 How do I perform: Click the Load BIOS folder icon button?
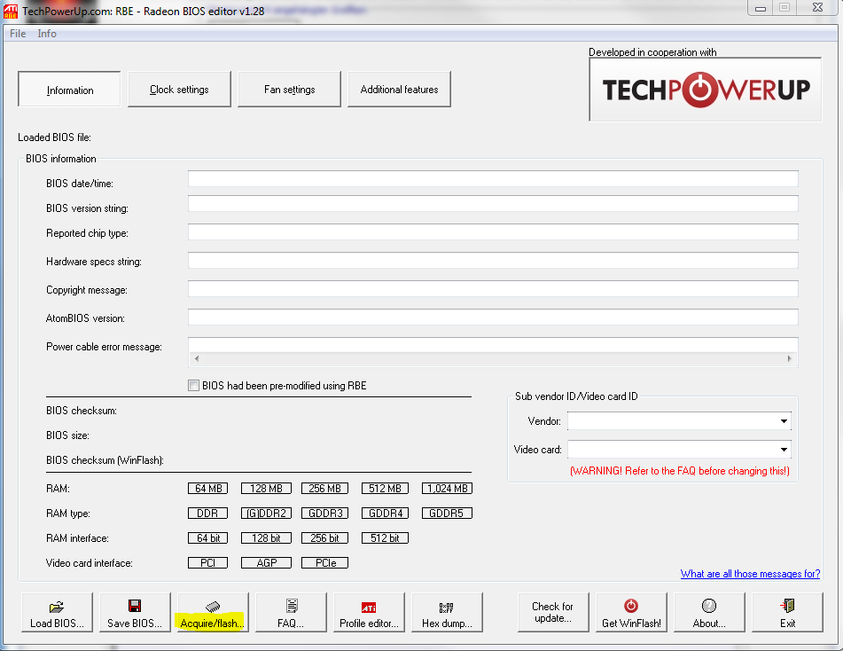57,612
